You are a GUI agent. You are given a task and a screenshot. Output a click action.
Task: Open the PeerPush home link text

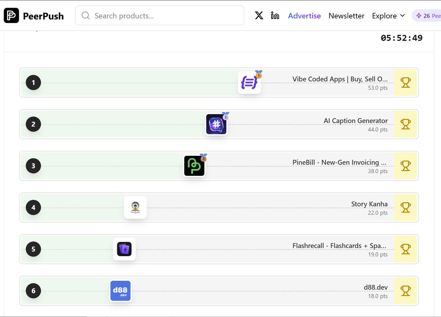(x=43, y=16)
